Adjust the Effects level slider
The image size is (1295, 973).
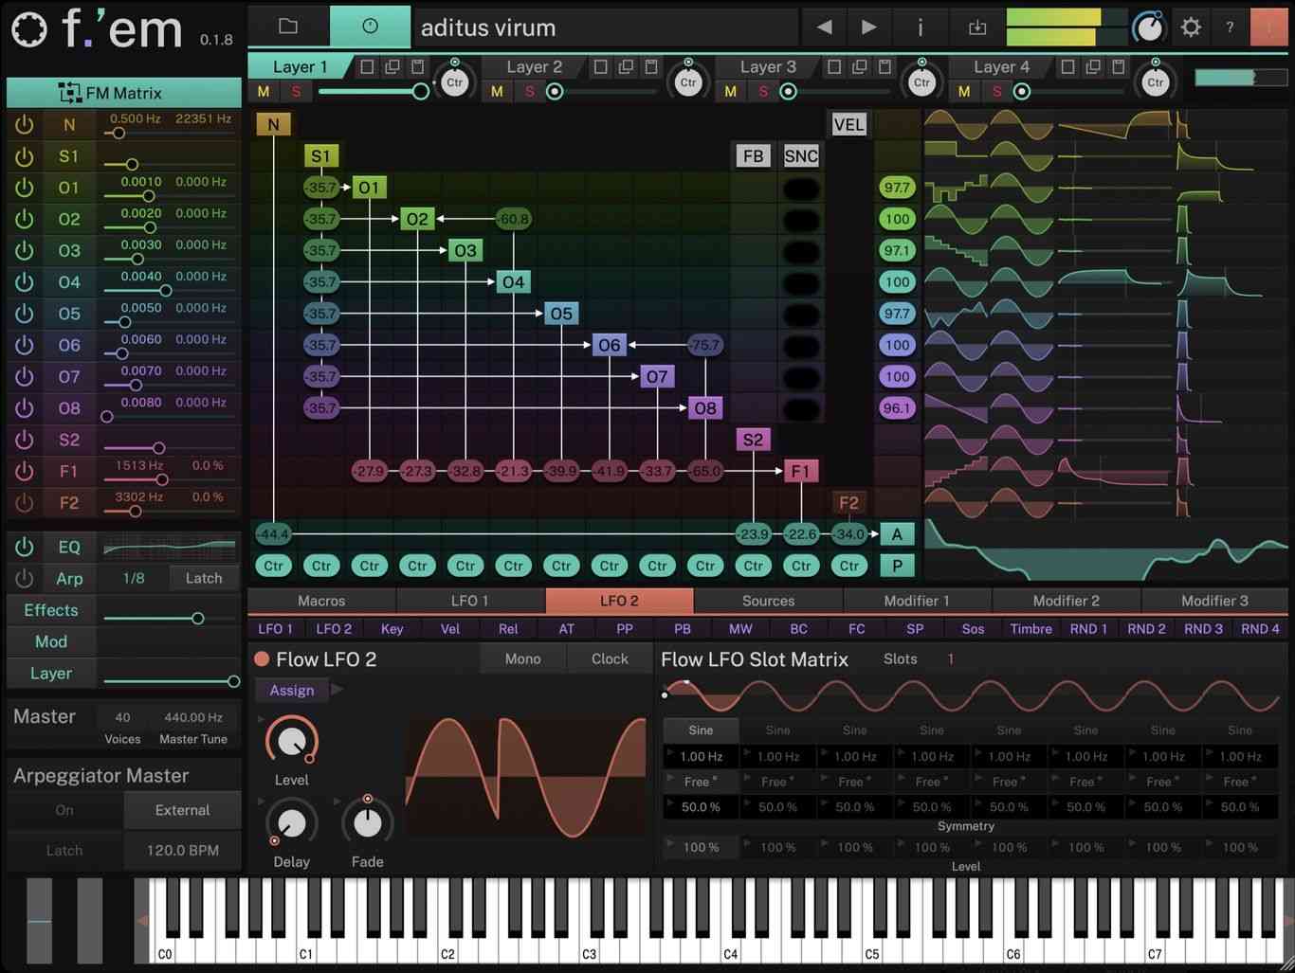(x=197, y=618)
